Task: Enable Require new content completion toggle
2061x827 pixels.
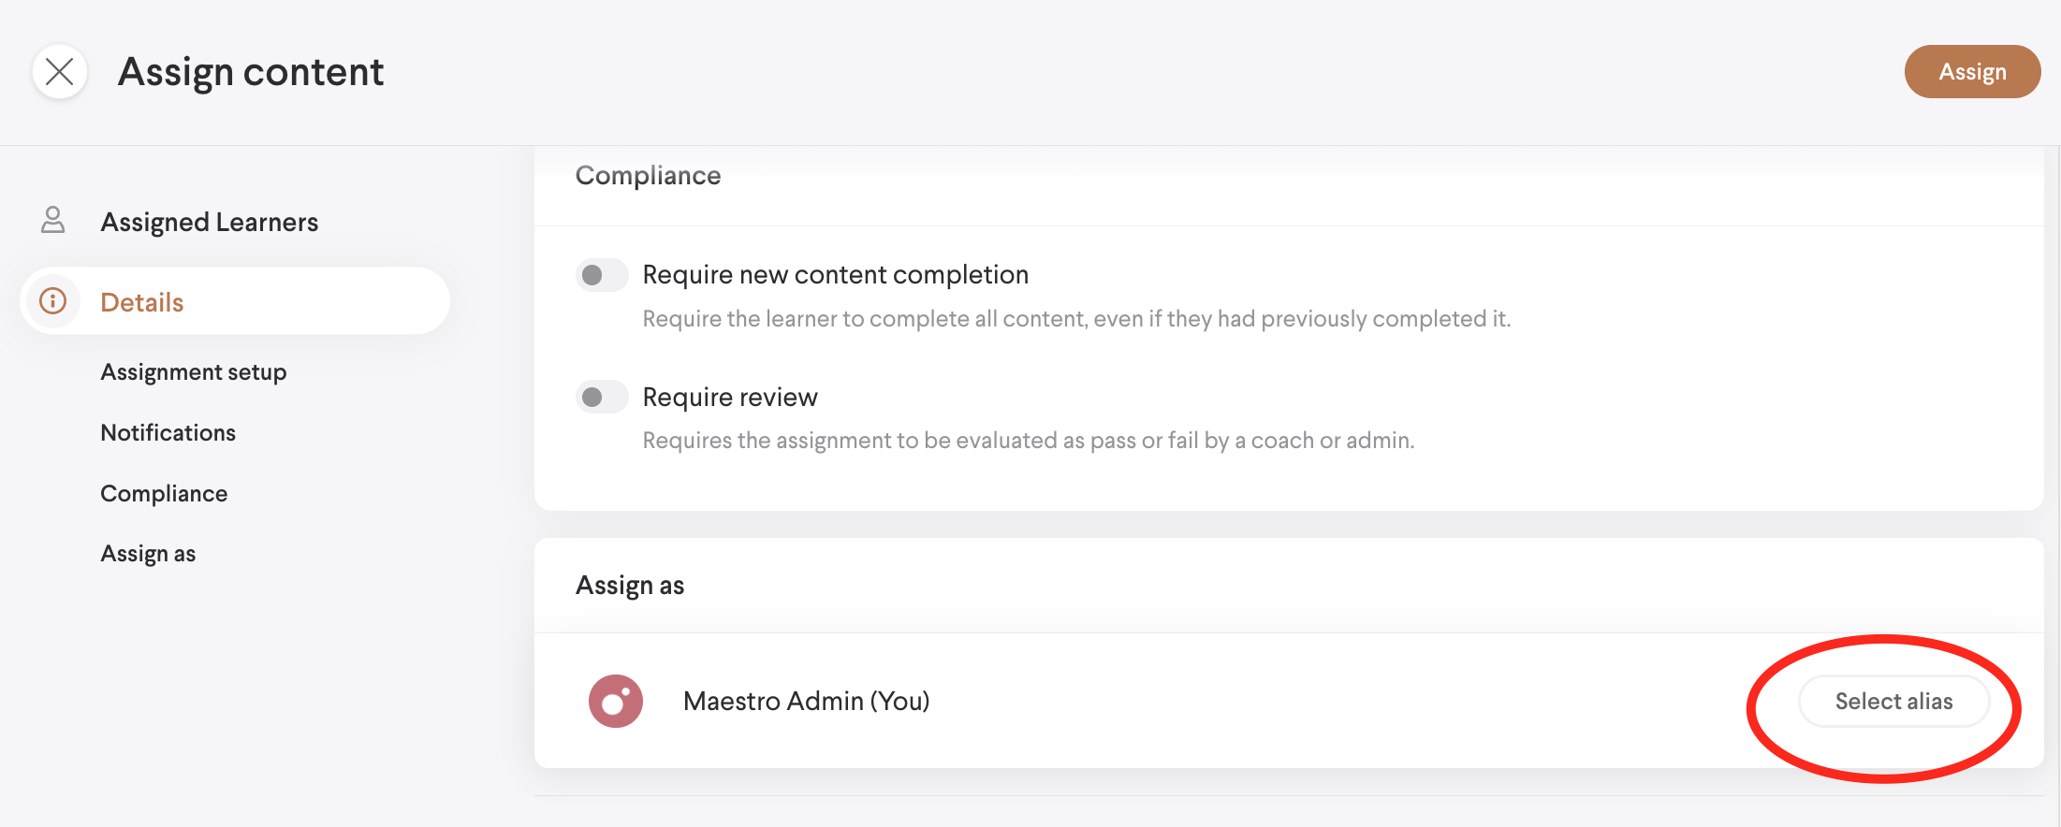Action: [x=601, y=275]
